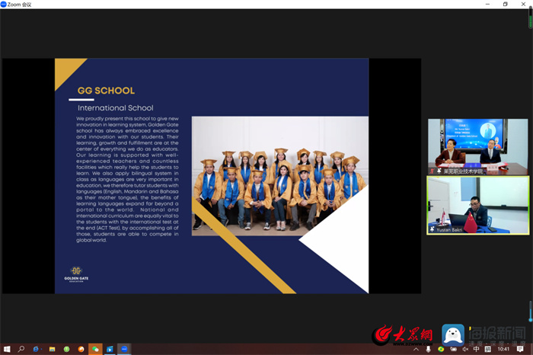Open Windows taskbar search
The height and width of the screenshot is (355, 533).
click(21, 349)
